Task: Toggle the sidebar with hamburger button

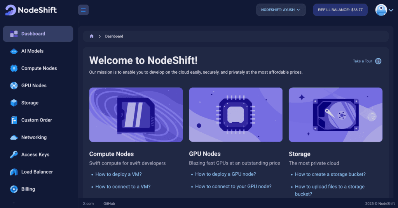Action: point(83,10)
